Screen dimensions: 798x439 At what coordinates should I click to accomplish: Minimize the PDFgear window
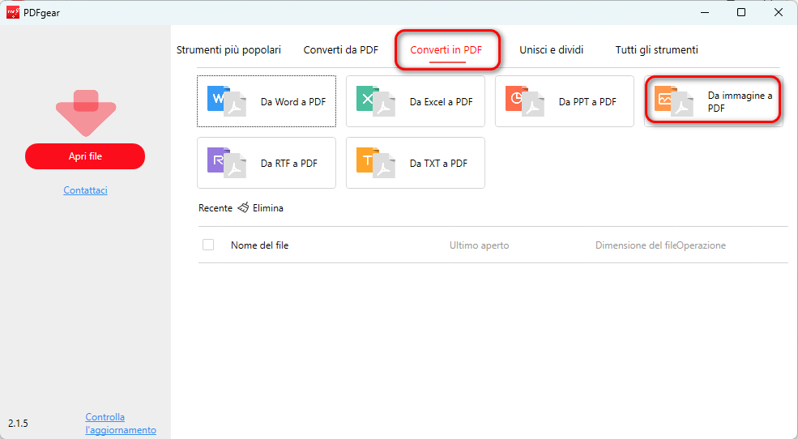click(705, 12)
